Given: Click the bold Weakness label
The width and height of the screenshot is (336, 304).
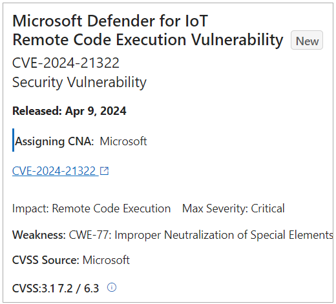Looking at the screenshot, I should tap(39, 235).
